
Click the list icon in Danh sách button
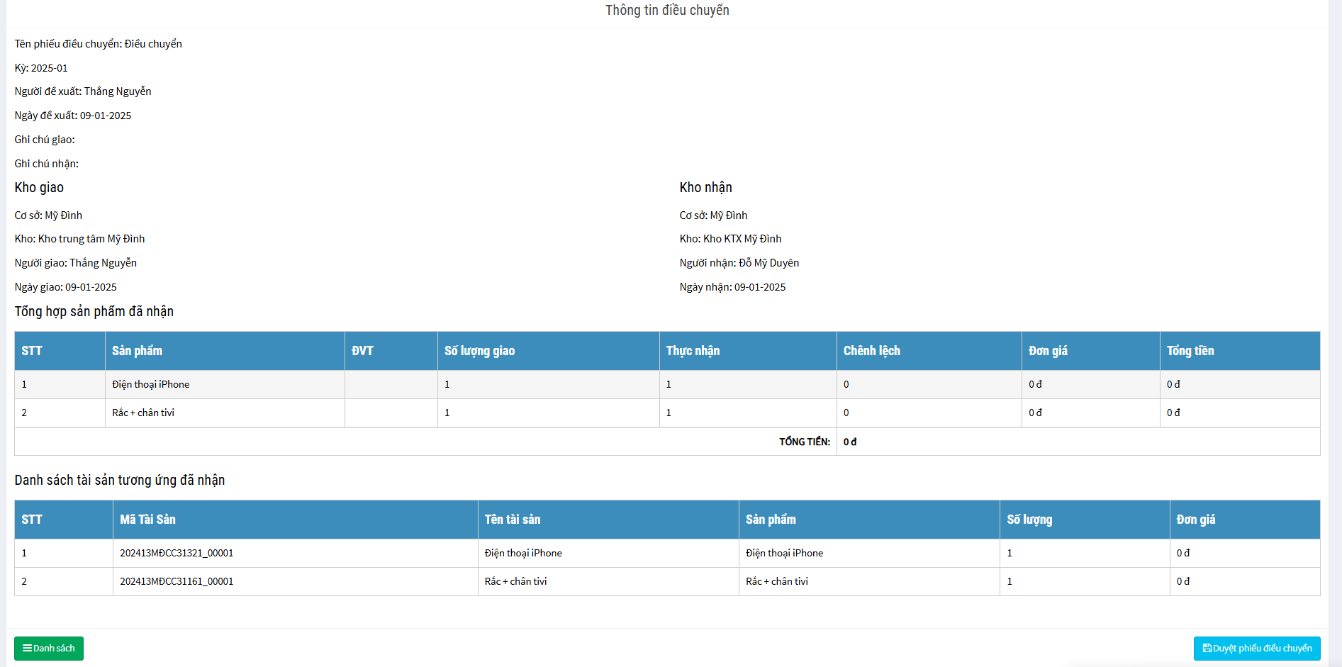click(x=27, y=648)
